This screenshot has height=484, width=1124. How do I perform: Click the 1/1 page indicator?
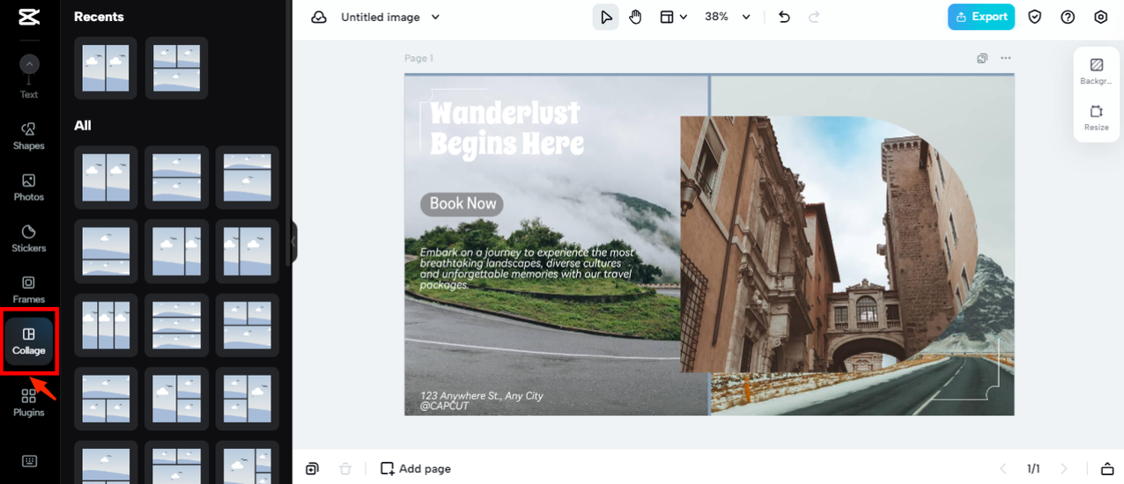(x=1033, y=468)
